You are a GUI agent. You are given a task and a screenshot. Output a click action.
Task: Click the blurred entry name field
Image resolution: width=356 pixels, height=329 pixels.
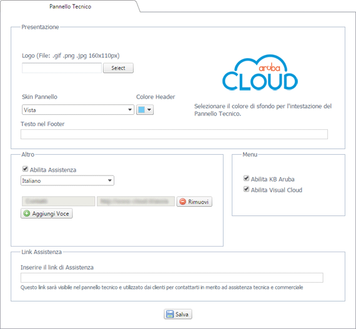click(58, 201)
